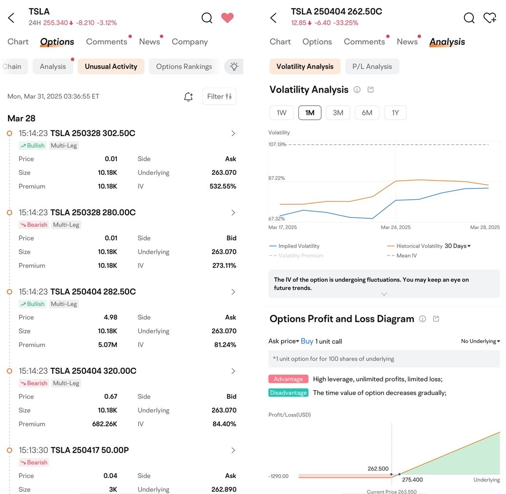
Task: Expand the TSLA 250328 302.50C entry chevron
Action: 233,133
